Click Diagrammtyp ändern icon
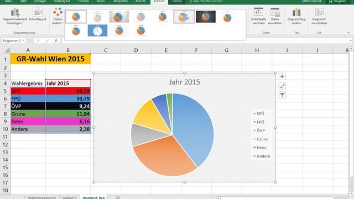This screenshot has width=354, height=199. click(x=296, y=16)
